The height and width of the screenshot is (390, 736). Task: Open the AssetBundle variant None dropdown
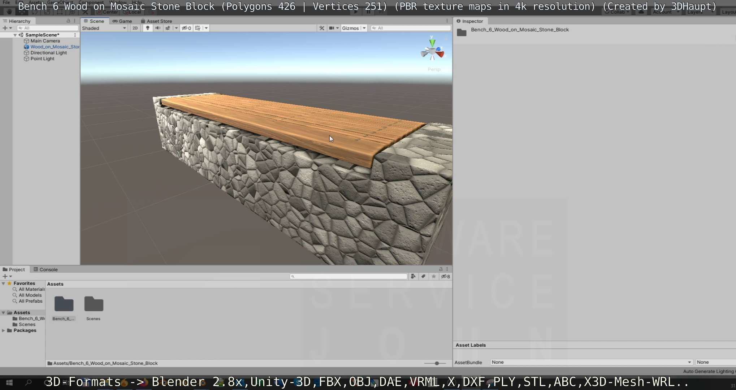click(715, 362)
